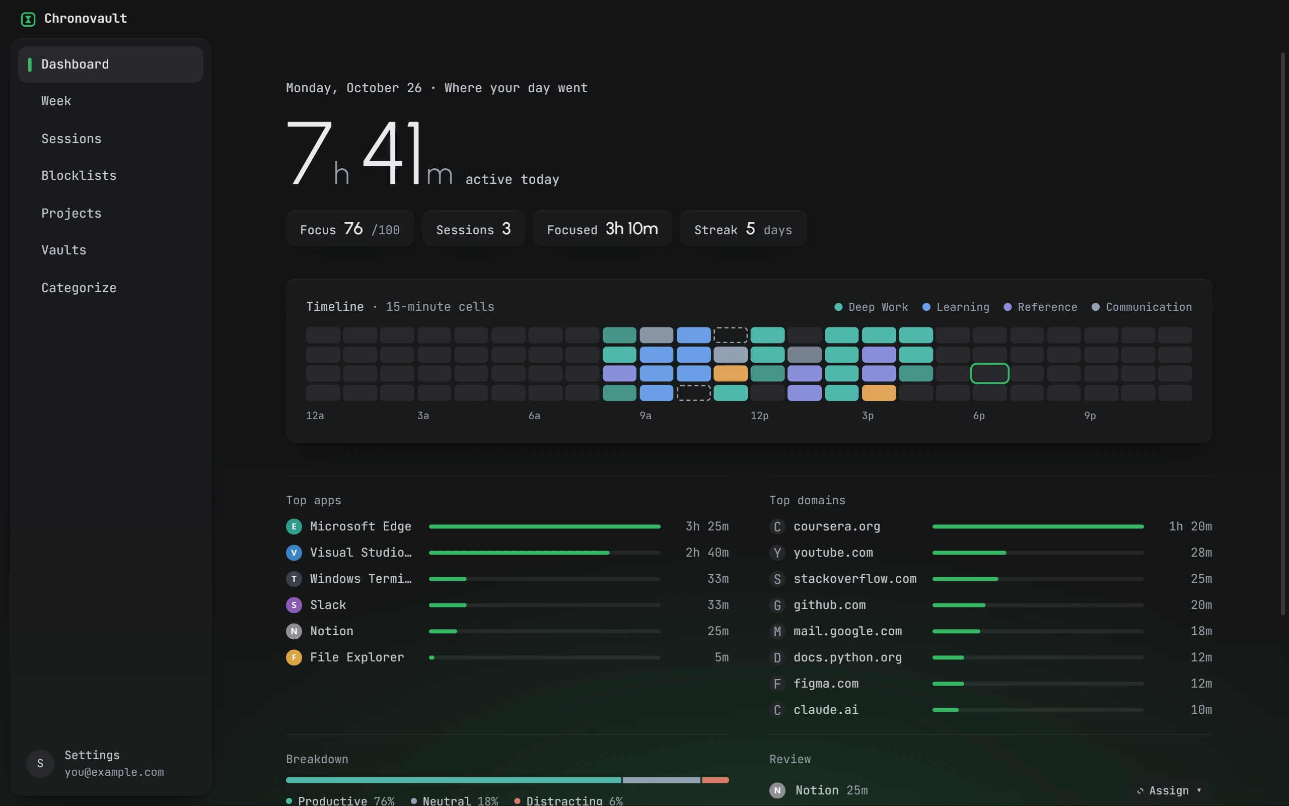Open the Blocklists page

click(110, 176)
